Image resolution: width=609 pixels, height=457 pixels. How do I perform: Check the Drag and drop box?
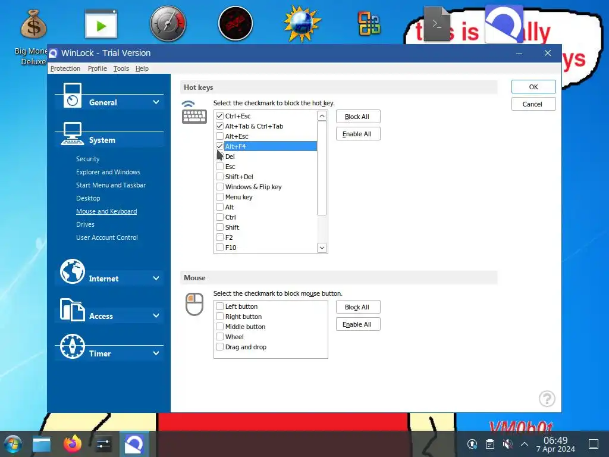[x=220, y=347]
